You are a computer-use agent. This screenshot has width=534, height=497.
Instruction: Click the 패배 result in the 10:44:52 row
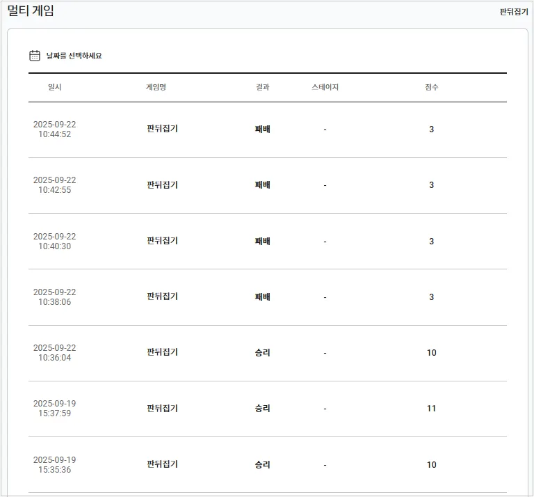click(262, 129)
